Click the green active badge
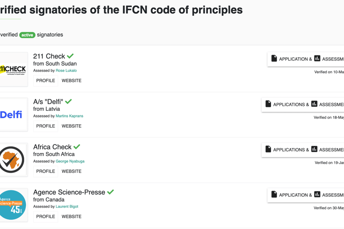Image resolution: width=344 pixels, height=229 pixels. pos(27,35)
